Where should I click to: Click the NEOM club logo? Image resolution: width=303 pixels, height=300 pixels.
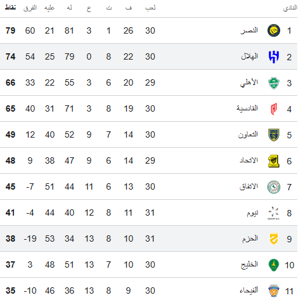[x=274, y=213]
